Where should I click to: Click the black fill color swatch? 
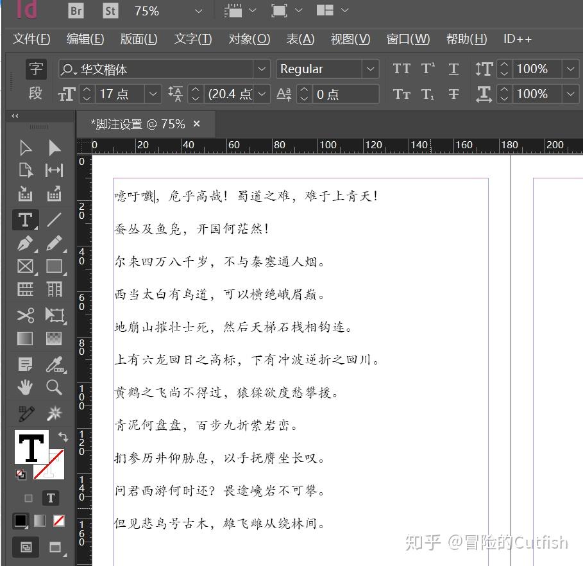point(20,520)
